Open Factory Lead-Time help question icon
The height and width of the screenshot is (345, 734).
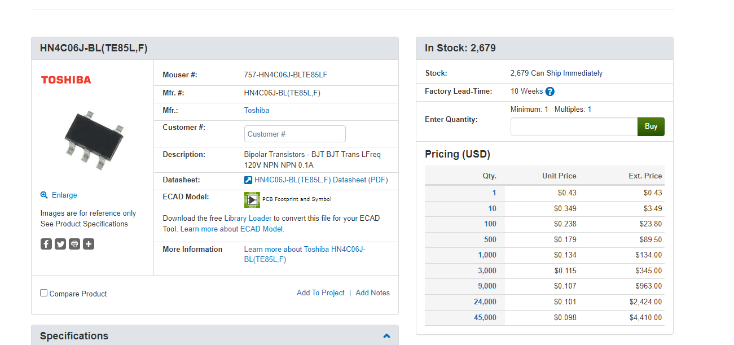(550, 91)
